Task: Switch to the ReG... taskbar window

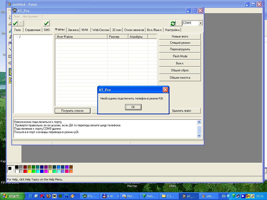Action: [x=149, y=196]
